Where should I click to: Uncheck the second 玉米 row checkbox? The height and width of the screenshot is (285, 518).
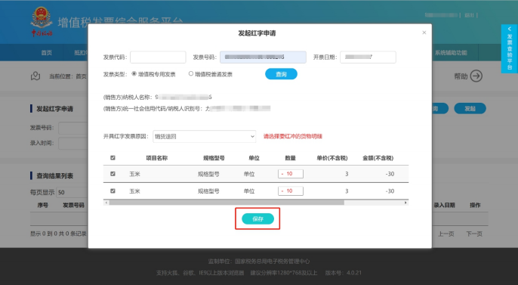click(x=113, y=191)
